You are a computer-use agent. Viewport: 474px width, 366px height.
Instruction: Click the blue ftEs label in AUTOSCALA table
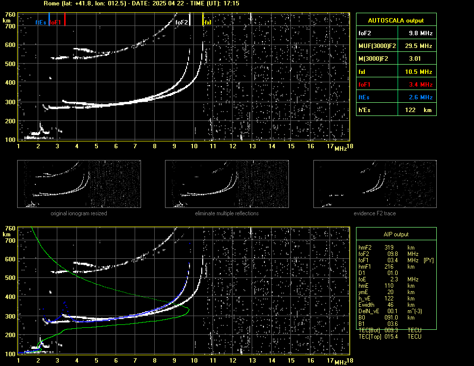pyautogui.click(x=364, y=97)
